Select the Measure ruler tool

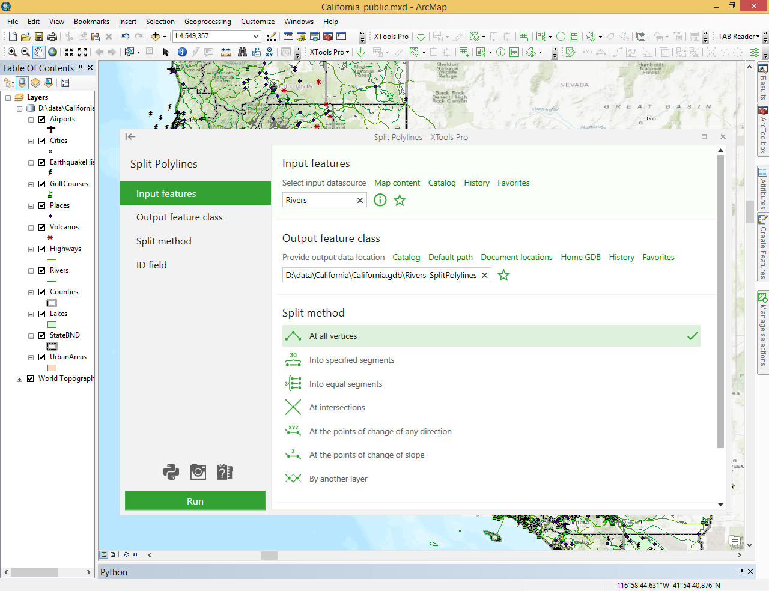click(x=226, y=52)
